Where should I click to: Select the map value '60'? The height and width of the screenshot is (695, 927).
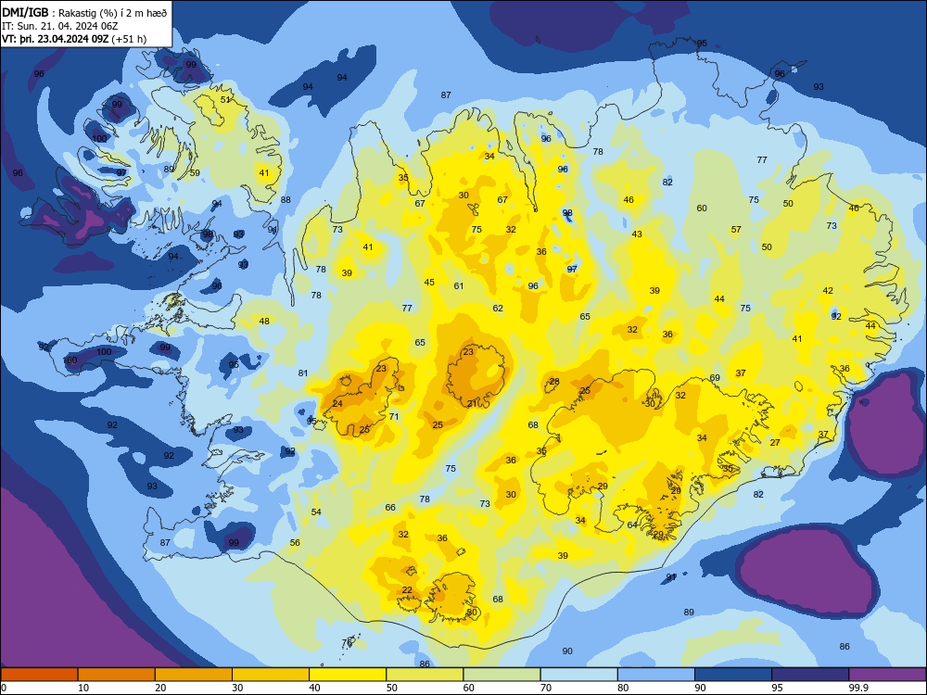point(702,208)
